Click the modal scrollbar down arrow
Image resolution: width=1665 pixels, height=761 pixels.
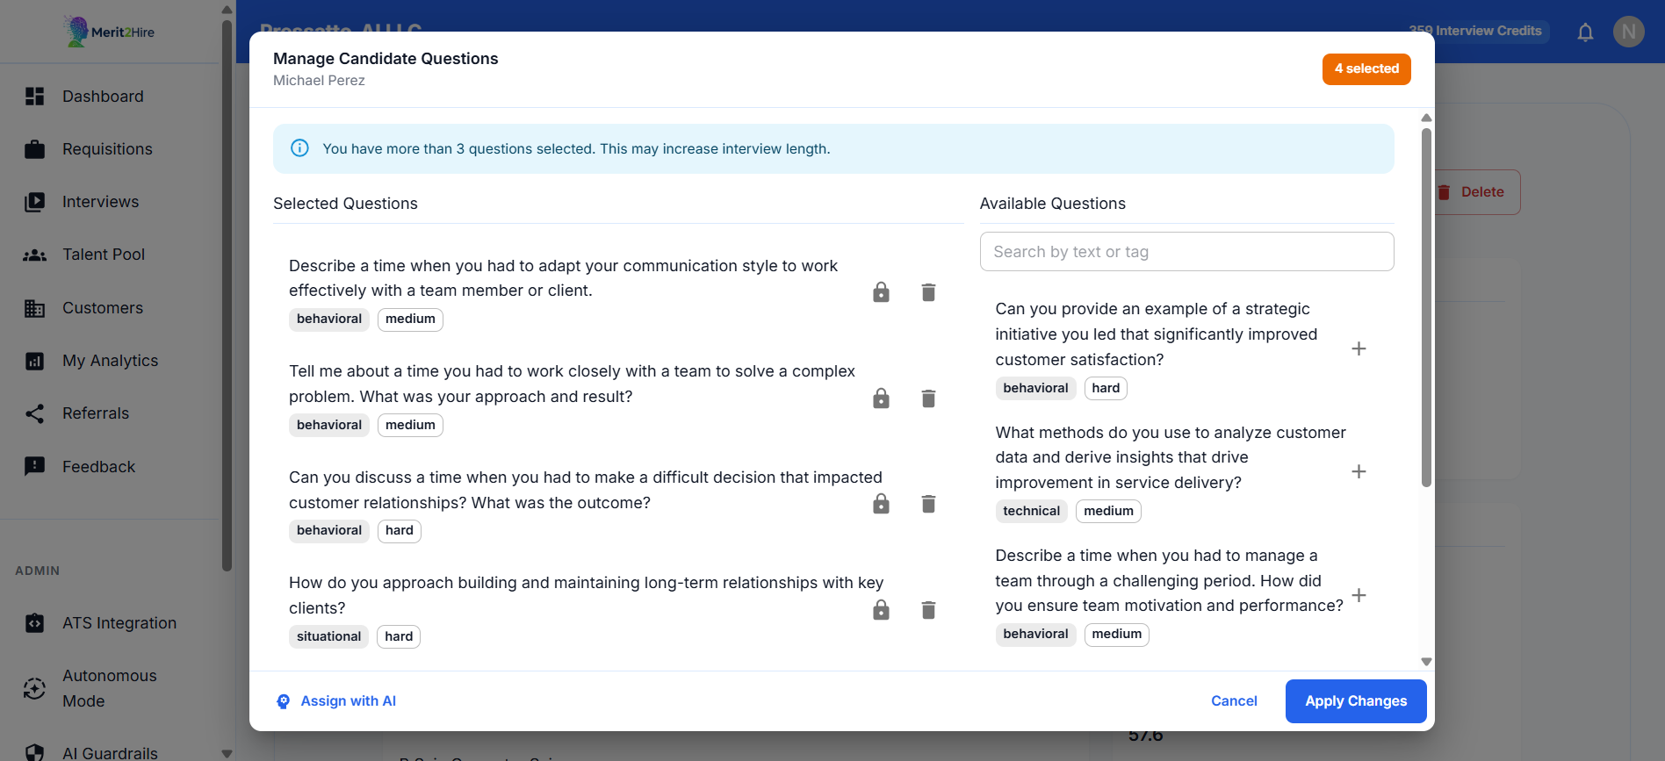coord(1426,662)
